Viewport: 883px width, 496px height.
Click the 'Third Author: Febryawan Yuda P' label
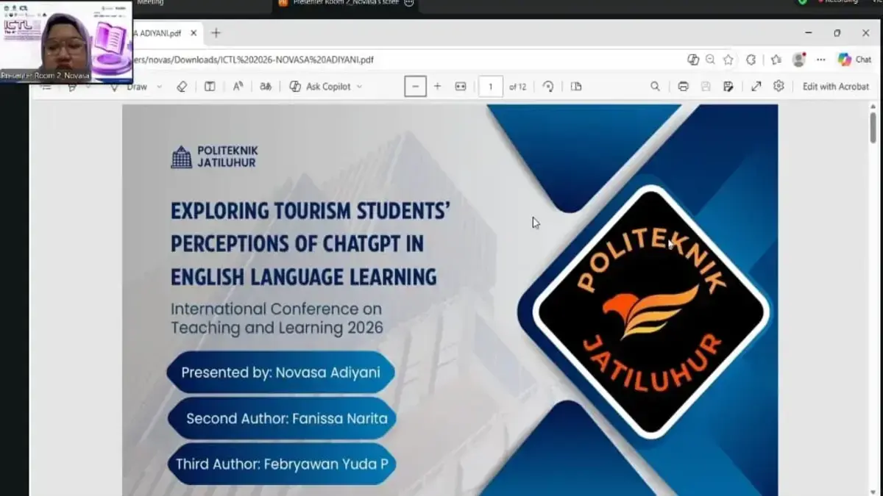(x=282, y=464)
